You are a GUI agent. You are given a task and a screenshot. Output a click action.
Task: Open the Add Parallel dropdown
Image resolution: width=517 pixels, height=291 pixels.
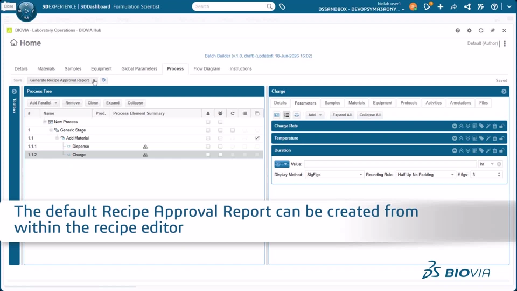tap(43, 103)
